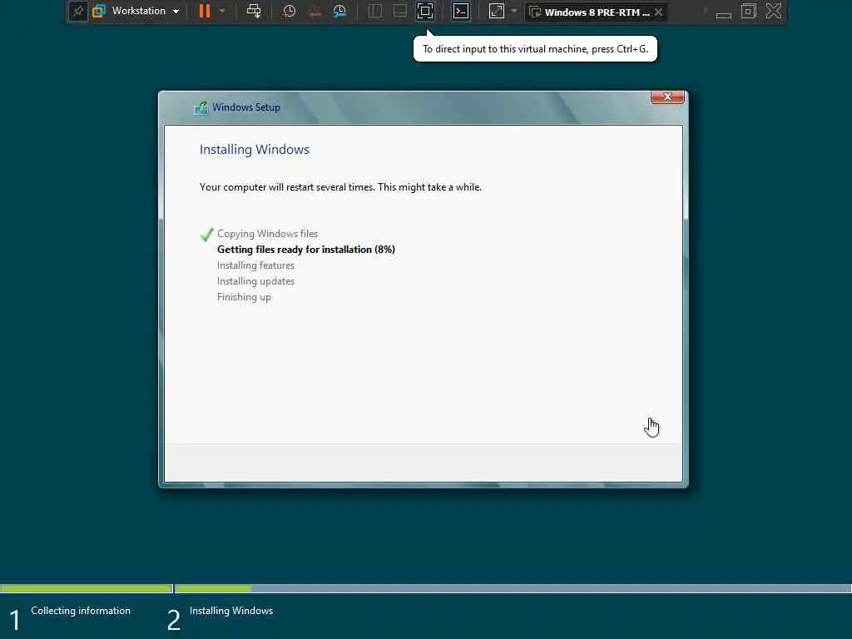Open the power options dropdown arrow beside pause
This screenshot has height=639, width=852.
click(x=222, y=11)
